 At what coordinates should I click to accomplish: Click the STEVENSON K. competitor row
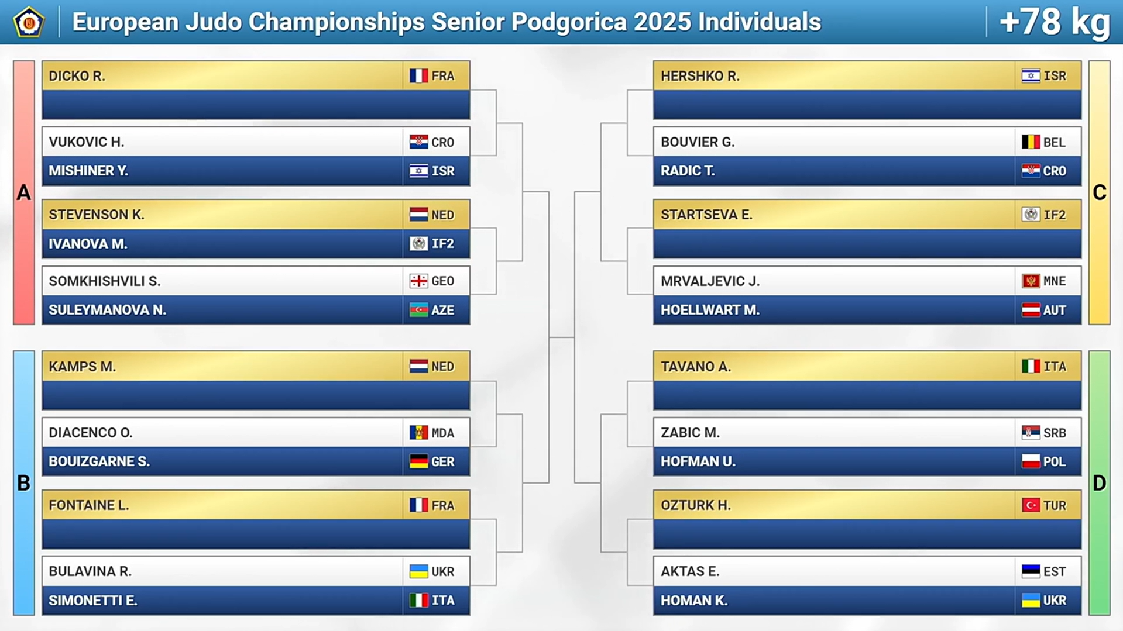256,215
